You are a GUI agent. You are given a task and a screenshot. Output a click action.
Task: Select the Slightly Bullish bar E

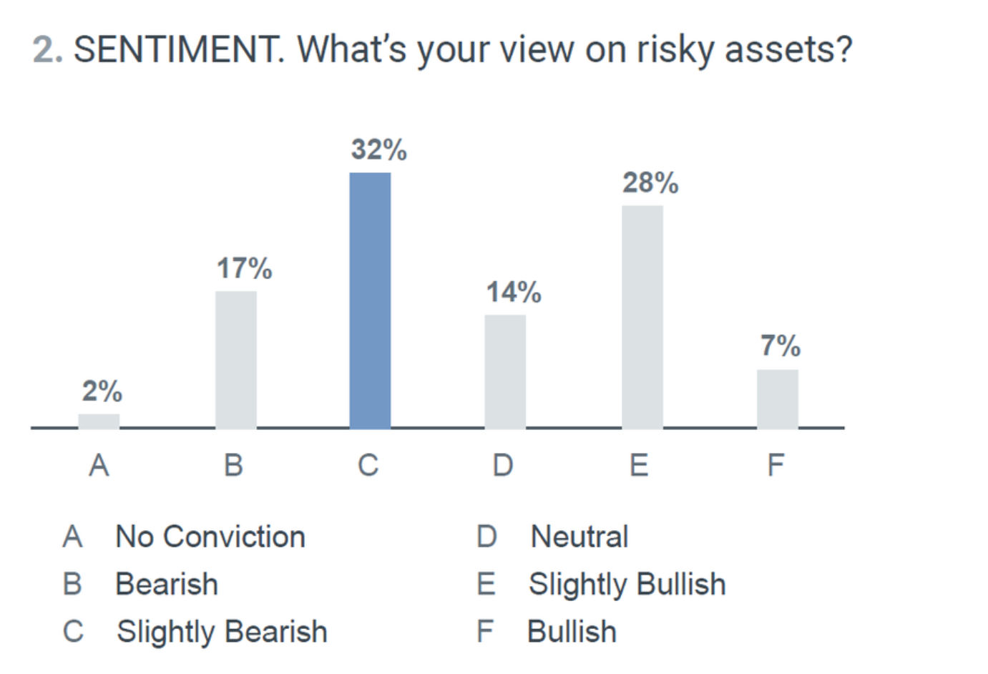point(642,317)
